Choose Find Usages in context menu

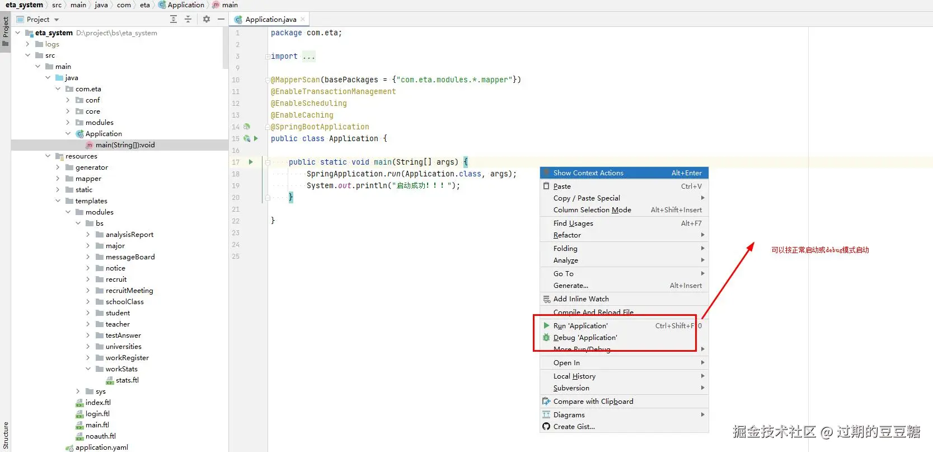624,223
